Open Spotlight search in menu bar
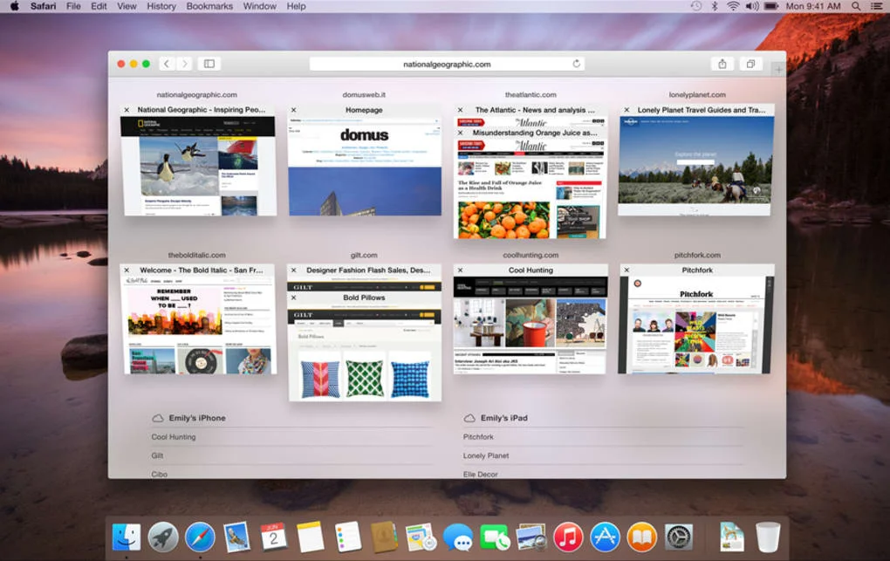The height and width of the screenshot is (561, 890). click(x=855, y=6)
